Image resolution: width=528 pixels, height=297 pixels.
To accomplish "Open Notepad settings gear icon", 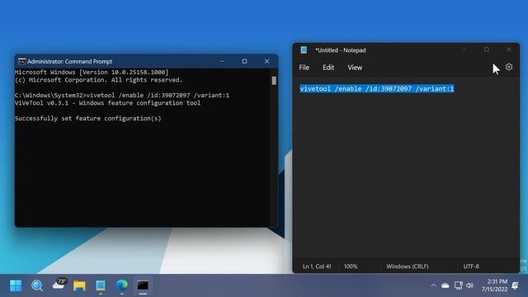I will click(509, 67).
